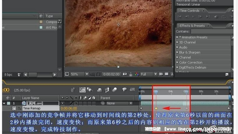The image size is (238, 134).
Task: Click the show last snapshot icon
Action: coord(131,74)
